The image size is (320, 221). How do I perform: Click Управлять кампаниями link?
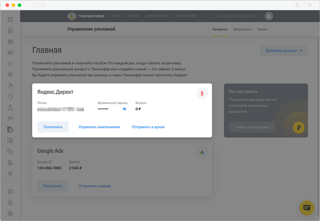pyautogui.click(x=99, y=127)
